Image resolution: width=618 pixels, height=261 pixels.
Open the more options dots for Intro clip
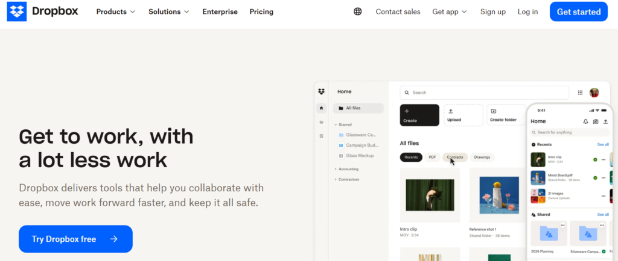point(604,159)
